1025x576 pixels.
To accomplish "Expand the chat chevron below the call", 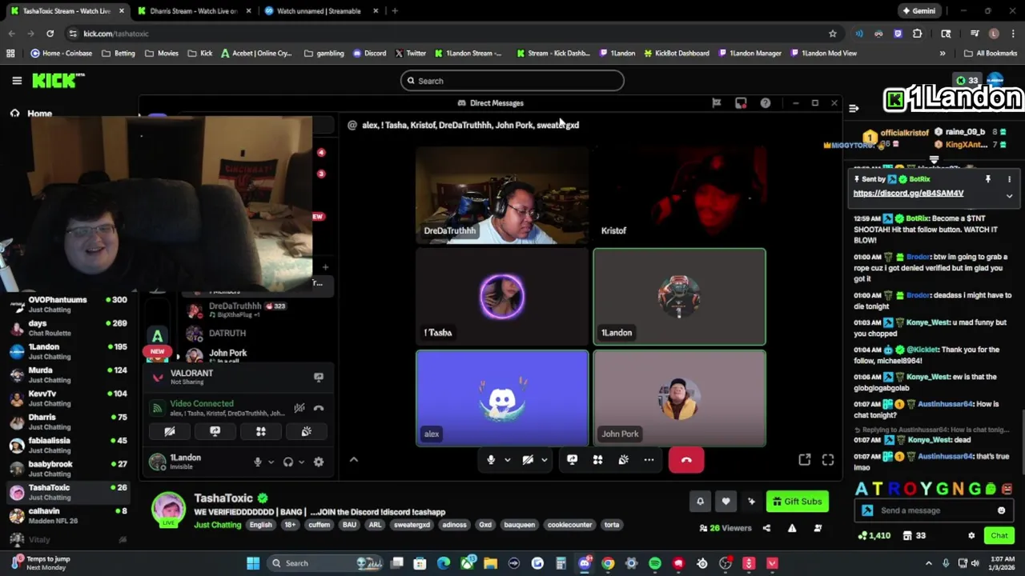I will point(353,459).
